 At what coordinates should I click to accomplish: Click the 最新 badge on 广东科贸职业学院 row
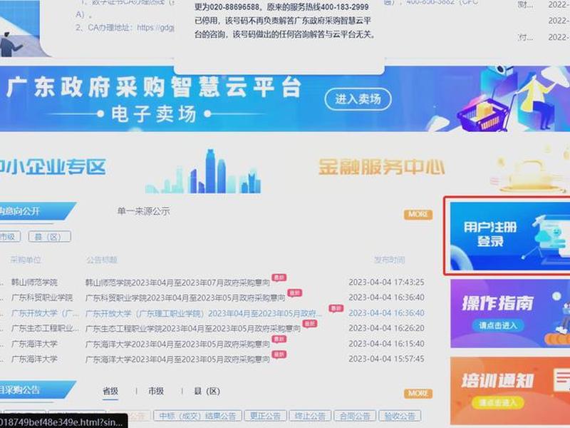coord(294,293)
